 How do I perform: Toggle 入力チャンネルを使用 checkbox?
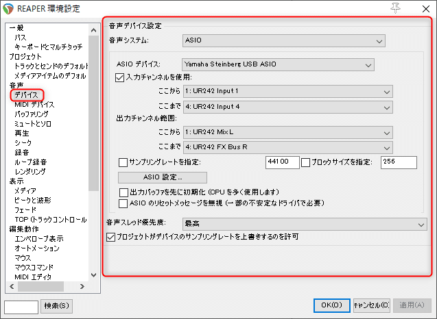coord(119,77)
